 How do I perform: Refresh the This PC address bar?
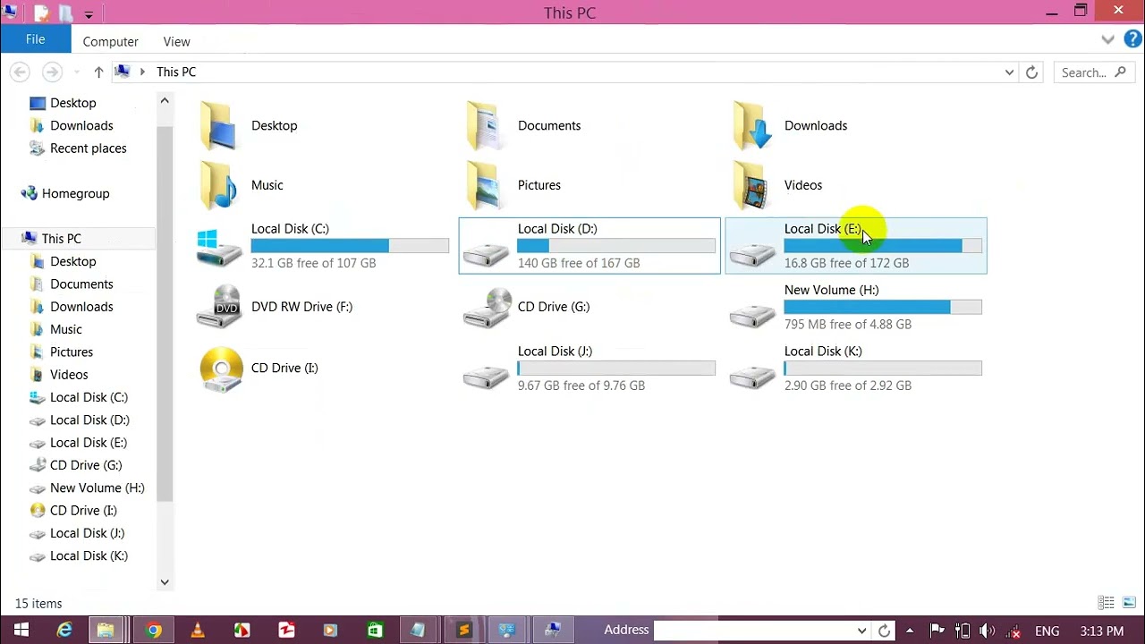(1031, 72)
